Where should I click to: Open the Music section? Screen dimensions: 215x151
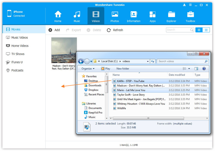(77, 14)
